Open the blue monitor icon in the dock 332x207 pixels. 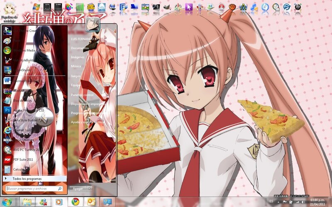(134, 7)
